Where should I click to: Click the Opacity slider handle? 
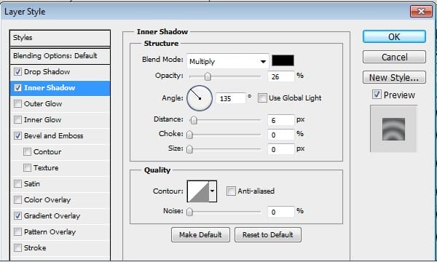[x=208, y=76]
